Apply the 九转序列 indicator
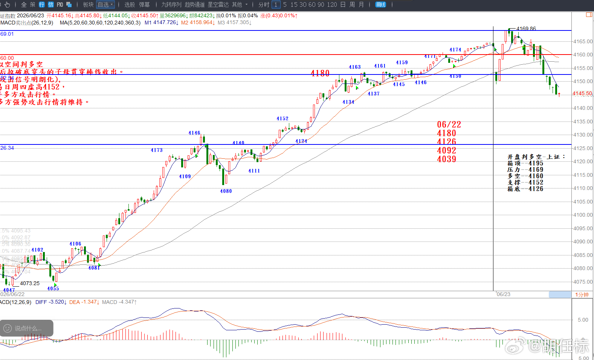Screen dimensions: 594x360 171,5
